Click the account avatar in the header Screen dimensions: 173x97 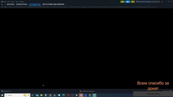click(137, 2)
